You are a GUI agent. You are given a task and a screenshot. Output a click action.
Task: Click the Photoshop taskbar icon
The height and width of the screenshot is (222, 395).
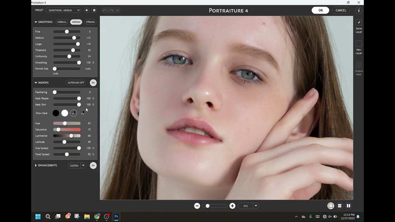tap(116, 216)
